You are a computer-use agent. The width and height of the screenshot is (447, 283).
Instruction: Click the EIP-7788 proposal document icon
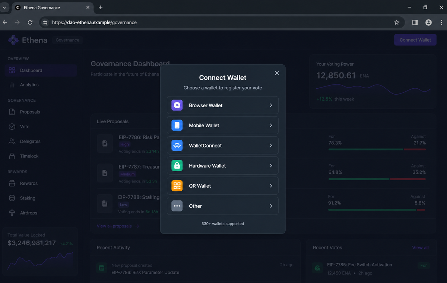[105, 203]
